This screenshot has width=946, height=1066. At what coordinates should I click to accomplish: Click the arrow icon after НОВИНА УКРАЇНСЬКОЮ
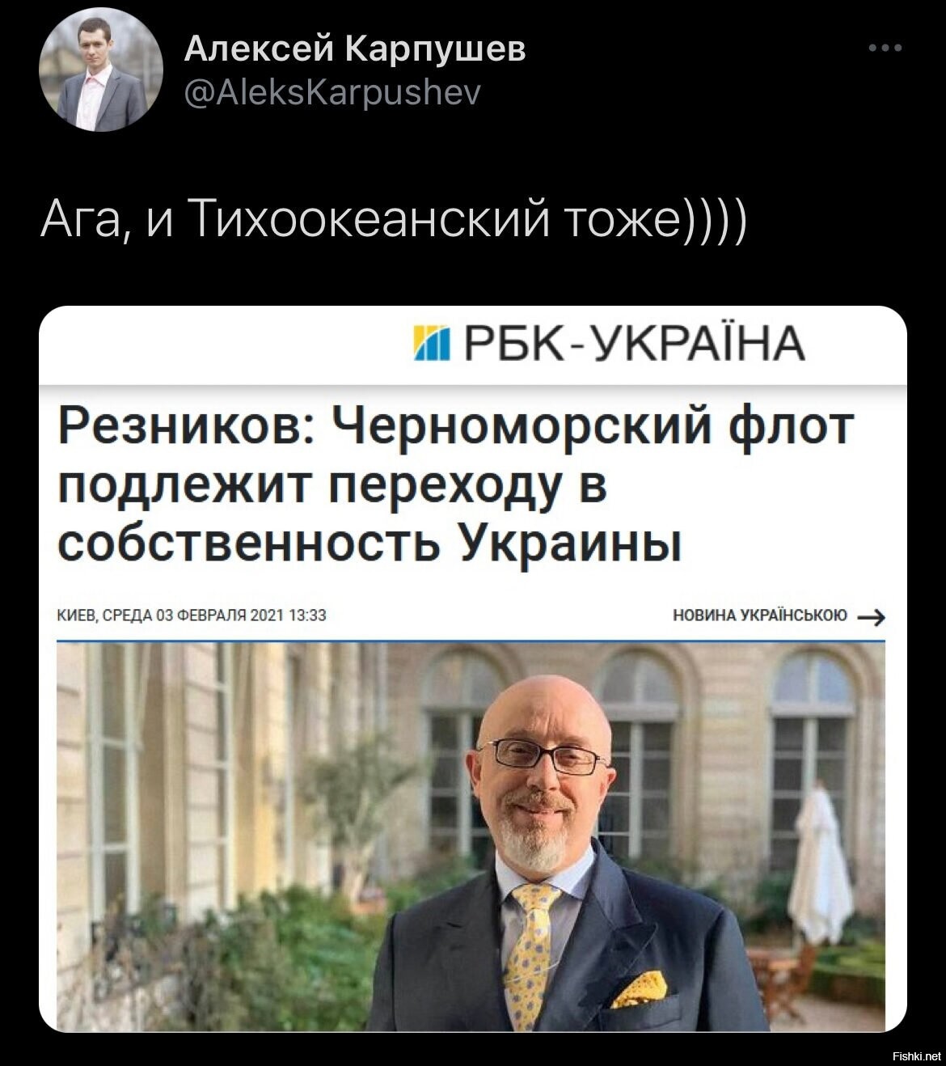click(871, 618)
